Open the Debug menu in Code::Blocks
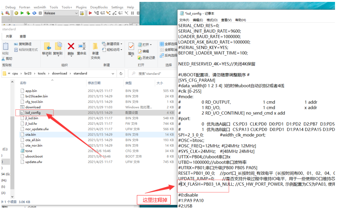The image size is (341, 212). 11,7
